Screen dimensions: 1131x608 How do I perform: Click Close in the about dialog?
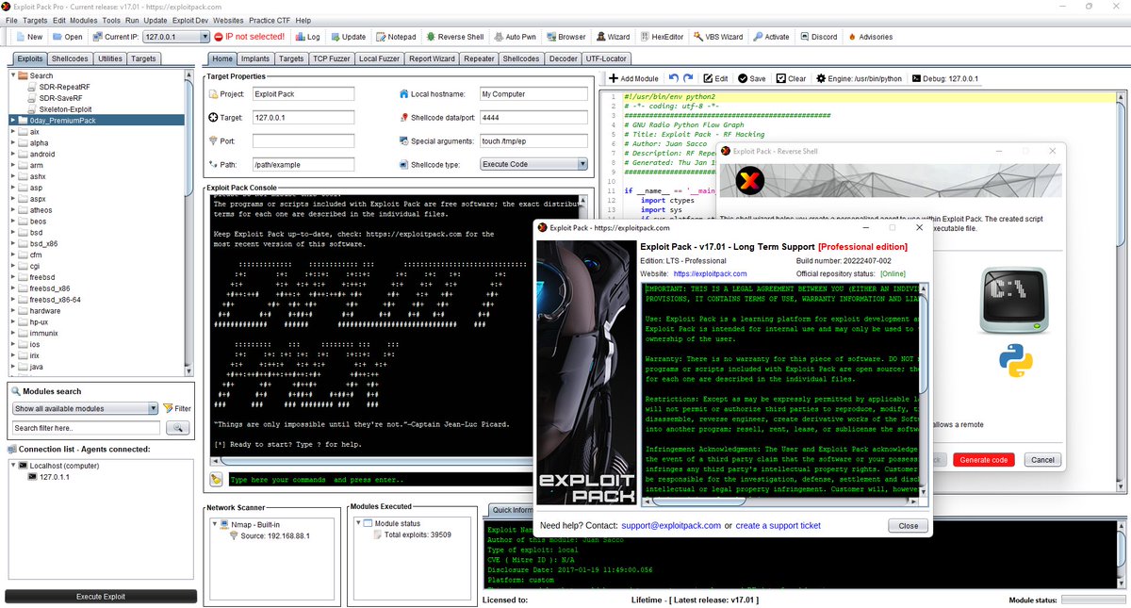[x=909, y=526]
